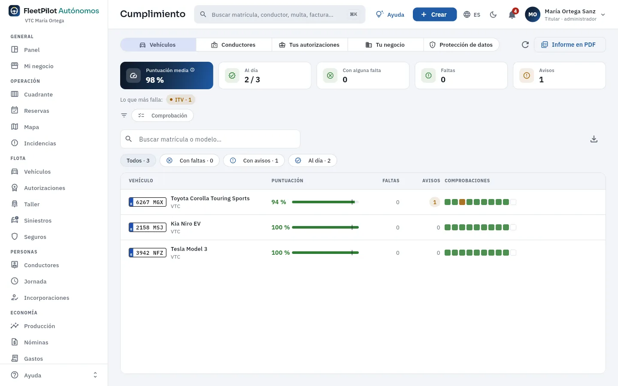This screenshot has width=618, height=386.
Task: Toggle dark mode moon icon
Action: (x=494, y=15)
